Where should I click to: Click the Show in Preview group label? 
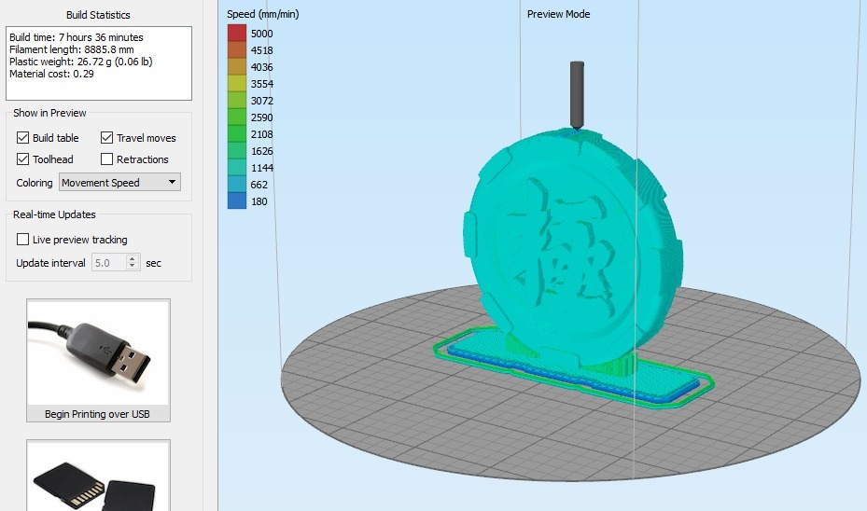(49, 113)
